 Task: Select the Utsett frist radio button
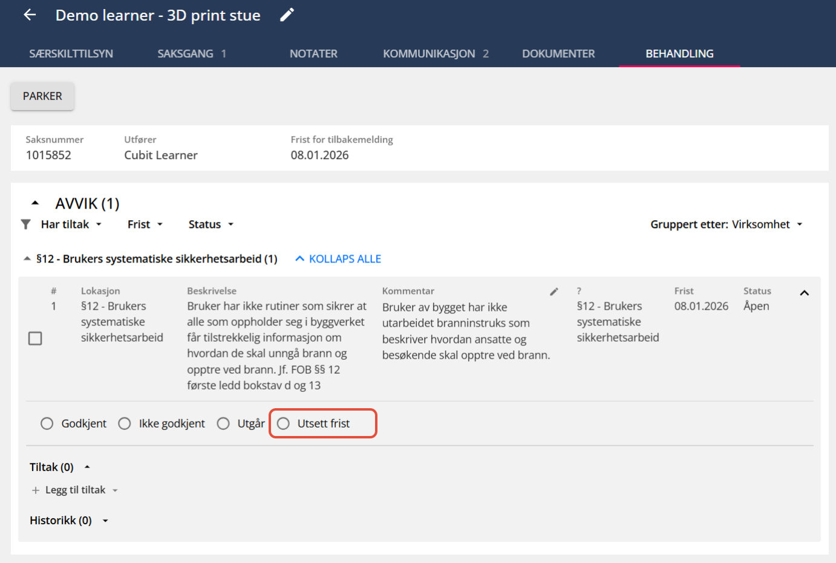(283, 423)
